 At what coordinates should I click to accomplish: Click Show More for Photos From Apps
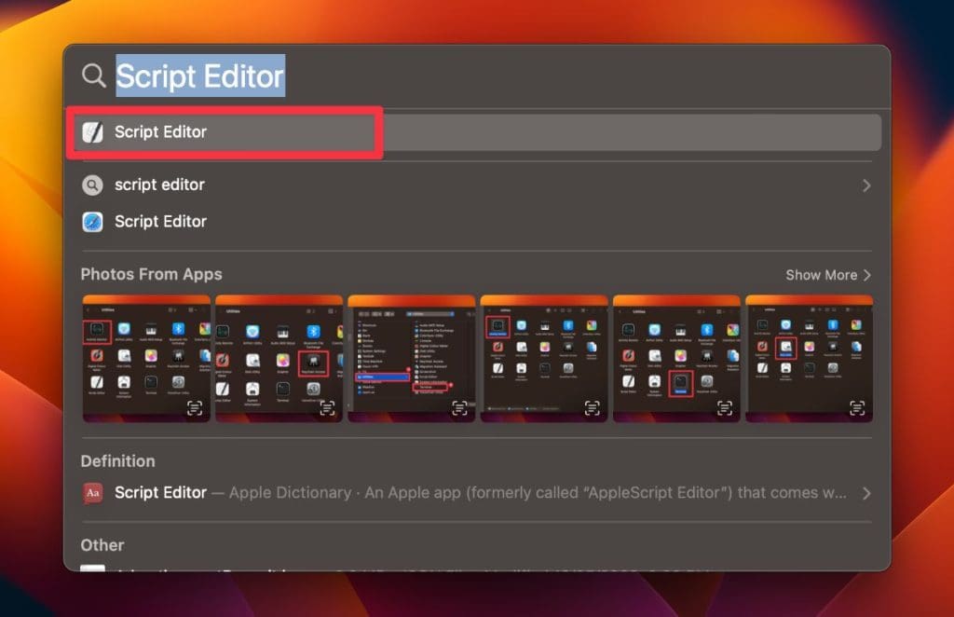pos(828,275)
